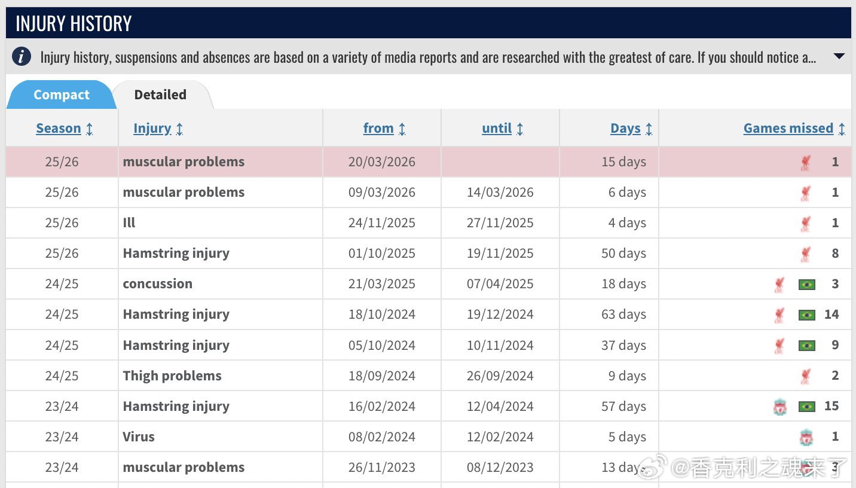The height and width of the screenshot is (488, 856).
Task: Click the "18/09/2024" from date
Action: 382,376
